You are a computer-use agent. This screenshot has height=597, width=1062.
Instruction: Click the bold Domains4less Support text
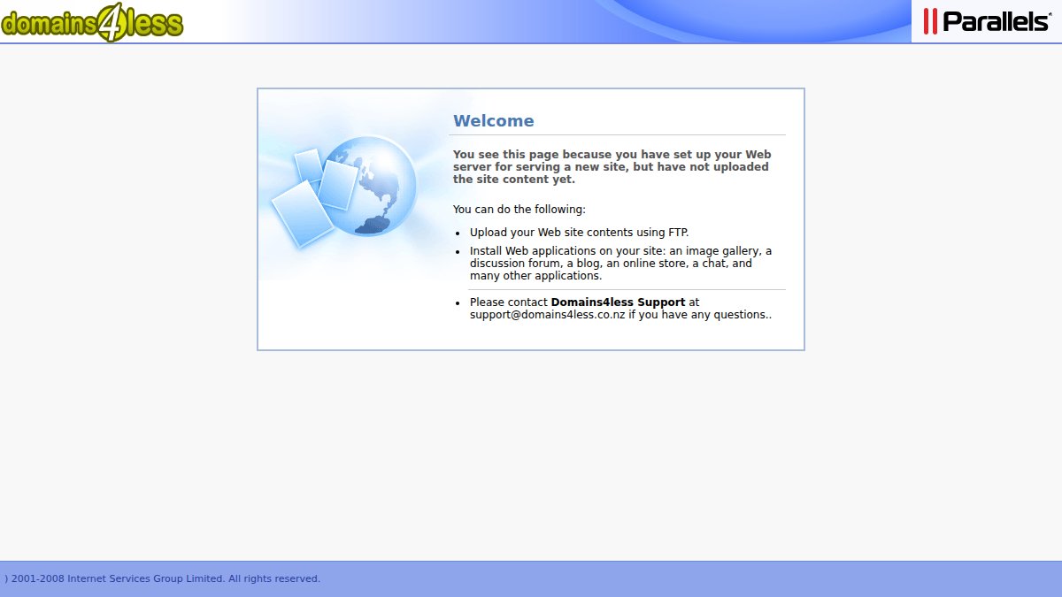(x=618, y=302)
